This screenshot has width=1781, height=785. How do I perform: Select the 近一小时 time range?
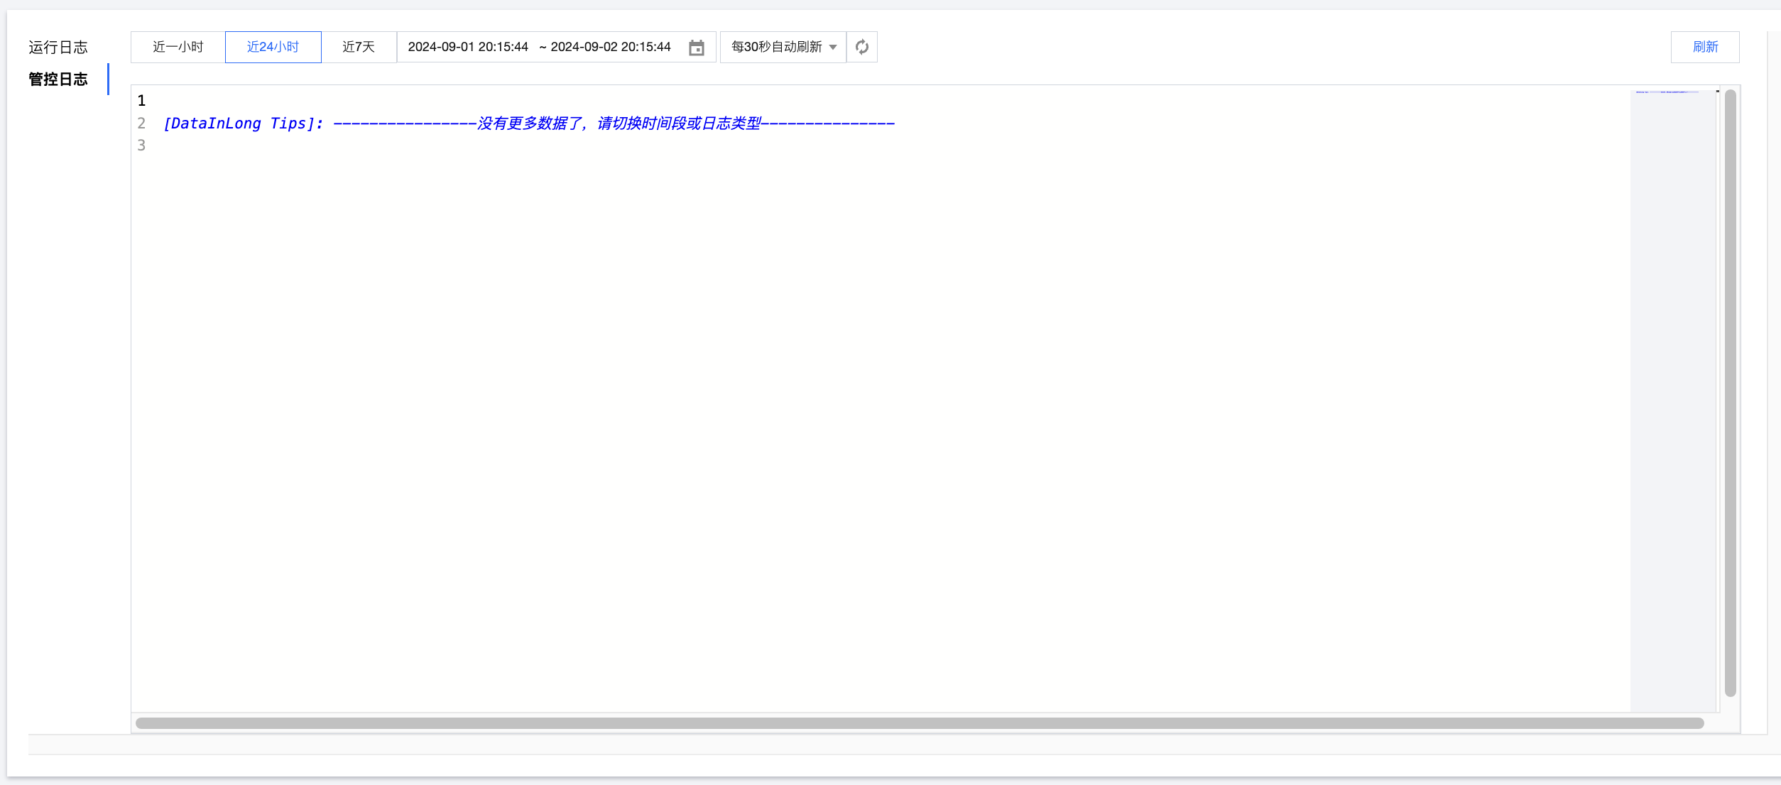pyautogui.click(x=178, y=48)
